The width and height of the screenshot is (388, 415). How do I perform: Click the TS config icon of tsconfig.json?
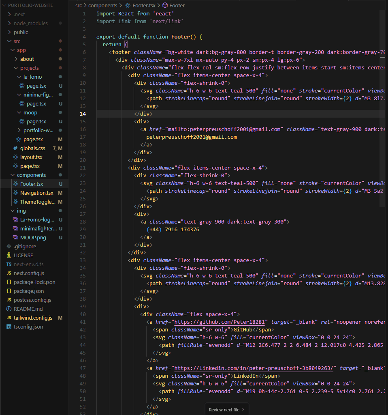coord(9,327)
